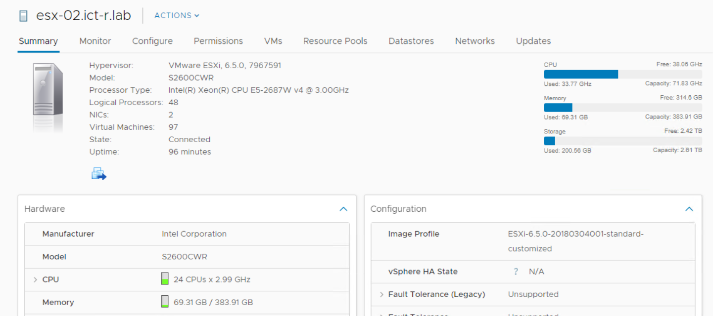
Task: Click the hypervisor value VMware ESXi, 6.5.0, 7967591
Action: [x=225, y=65]
